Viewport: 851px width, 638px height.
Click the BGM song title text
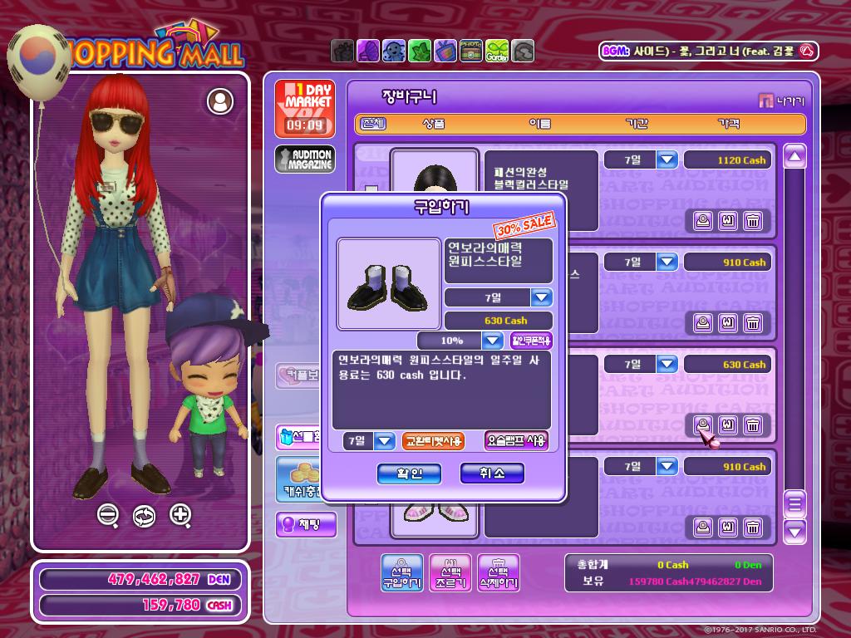point(714,52)
